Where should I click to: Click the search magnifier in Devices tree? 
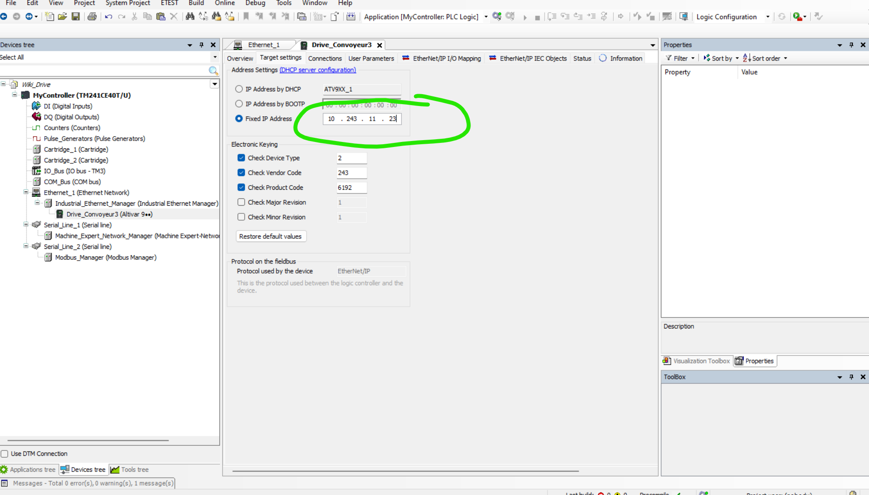tap(213, 70)
